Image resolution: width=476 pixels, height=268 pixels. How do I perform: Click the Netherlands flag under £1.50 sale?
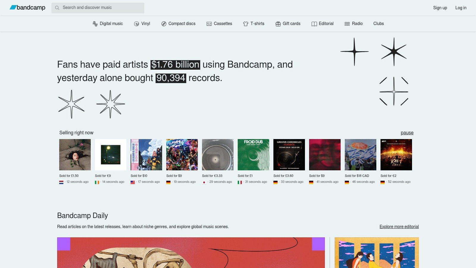[61, 182]
